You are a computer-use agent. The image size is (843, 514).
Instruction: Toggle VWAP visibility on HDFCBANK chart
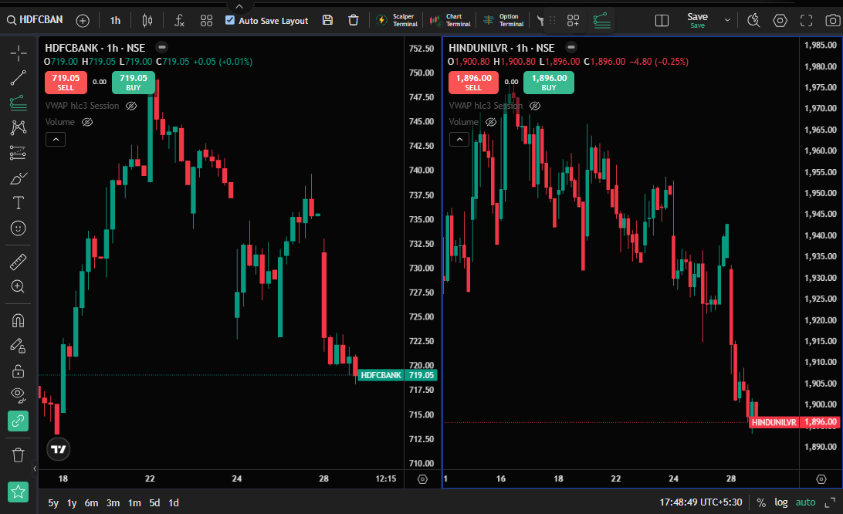click(x=131, y=106)
